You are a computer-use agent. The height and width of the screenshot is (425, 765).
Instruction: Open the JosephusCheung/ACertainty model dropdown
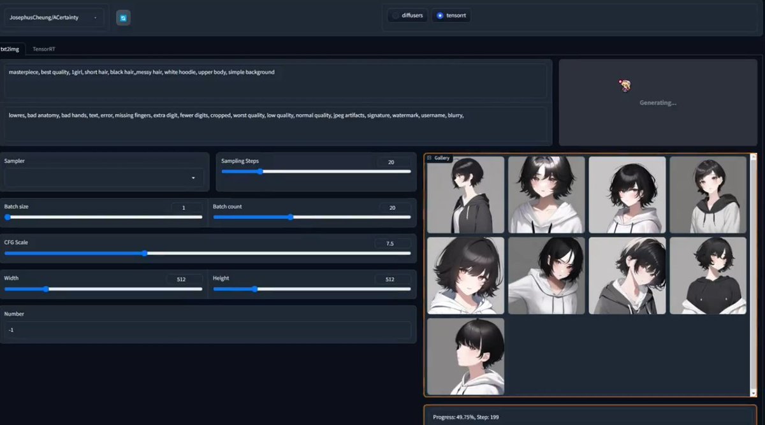tap(54, 18)
